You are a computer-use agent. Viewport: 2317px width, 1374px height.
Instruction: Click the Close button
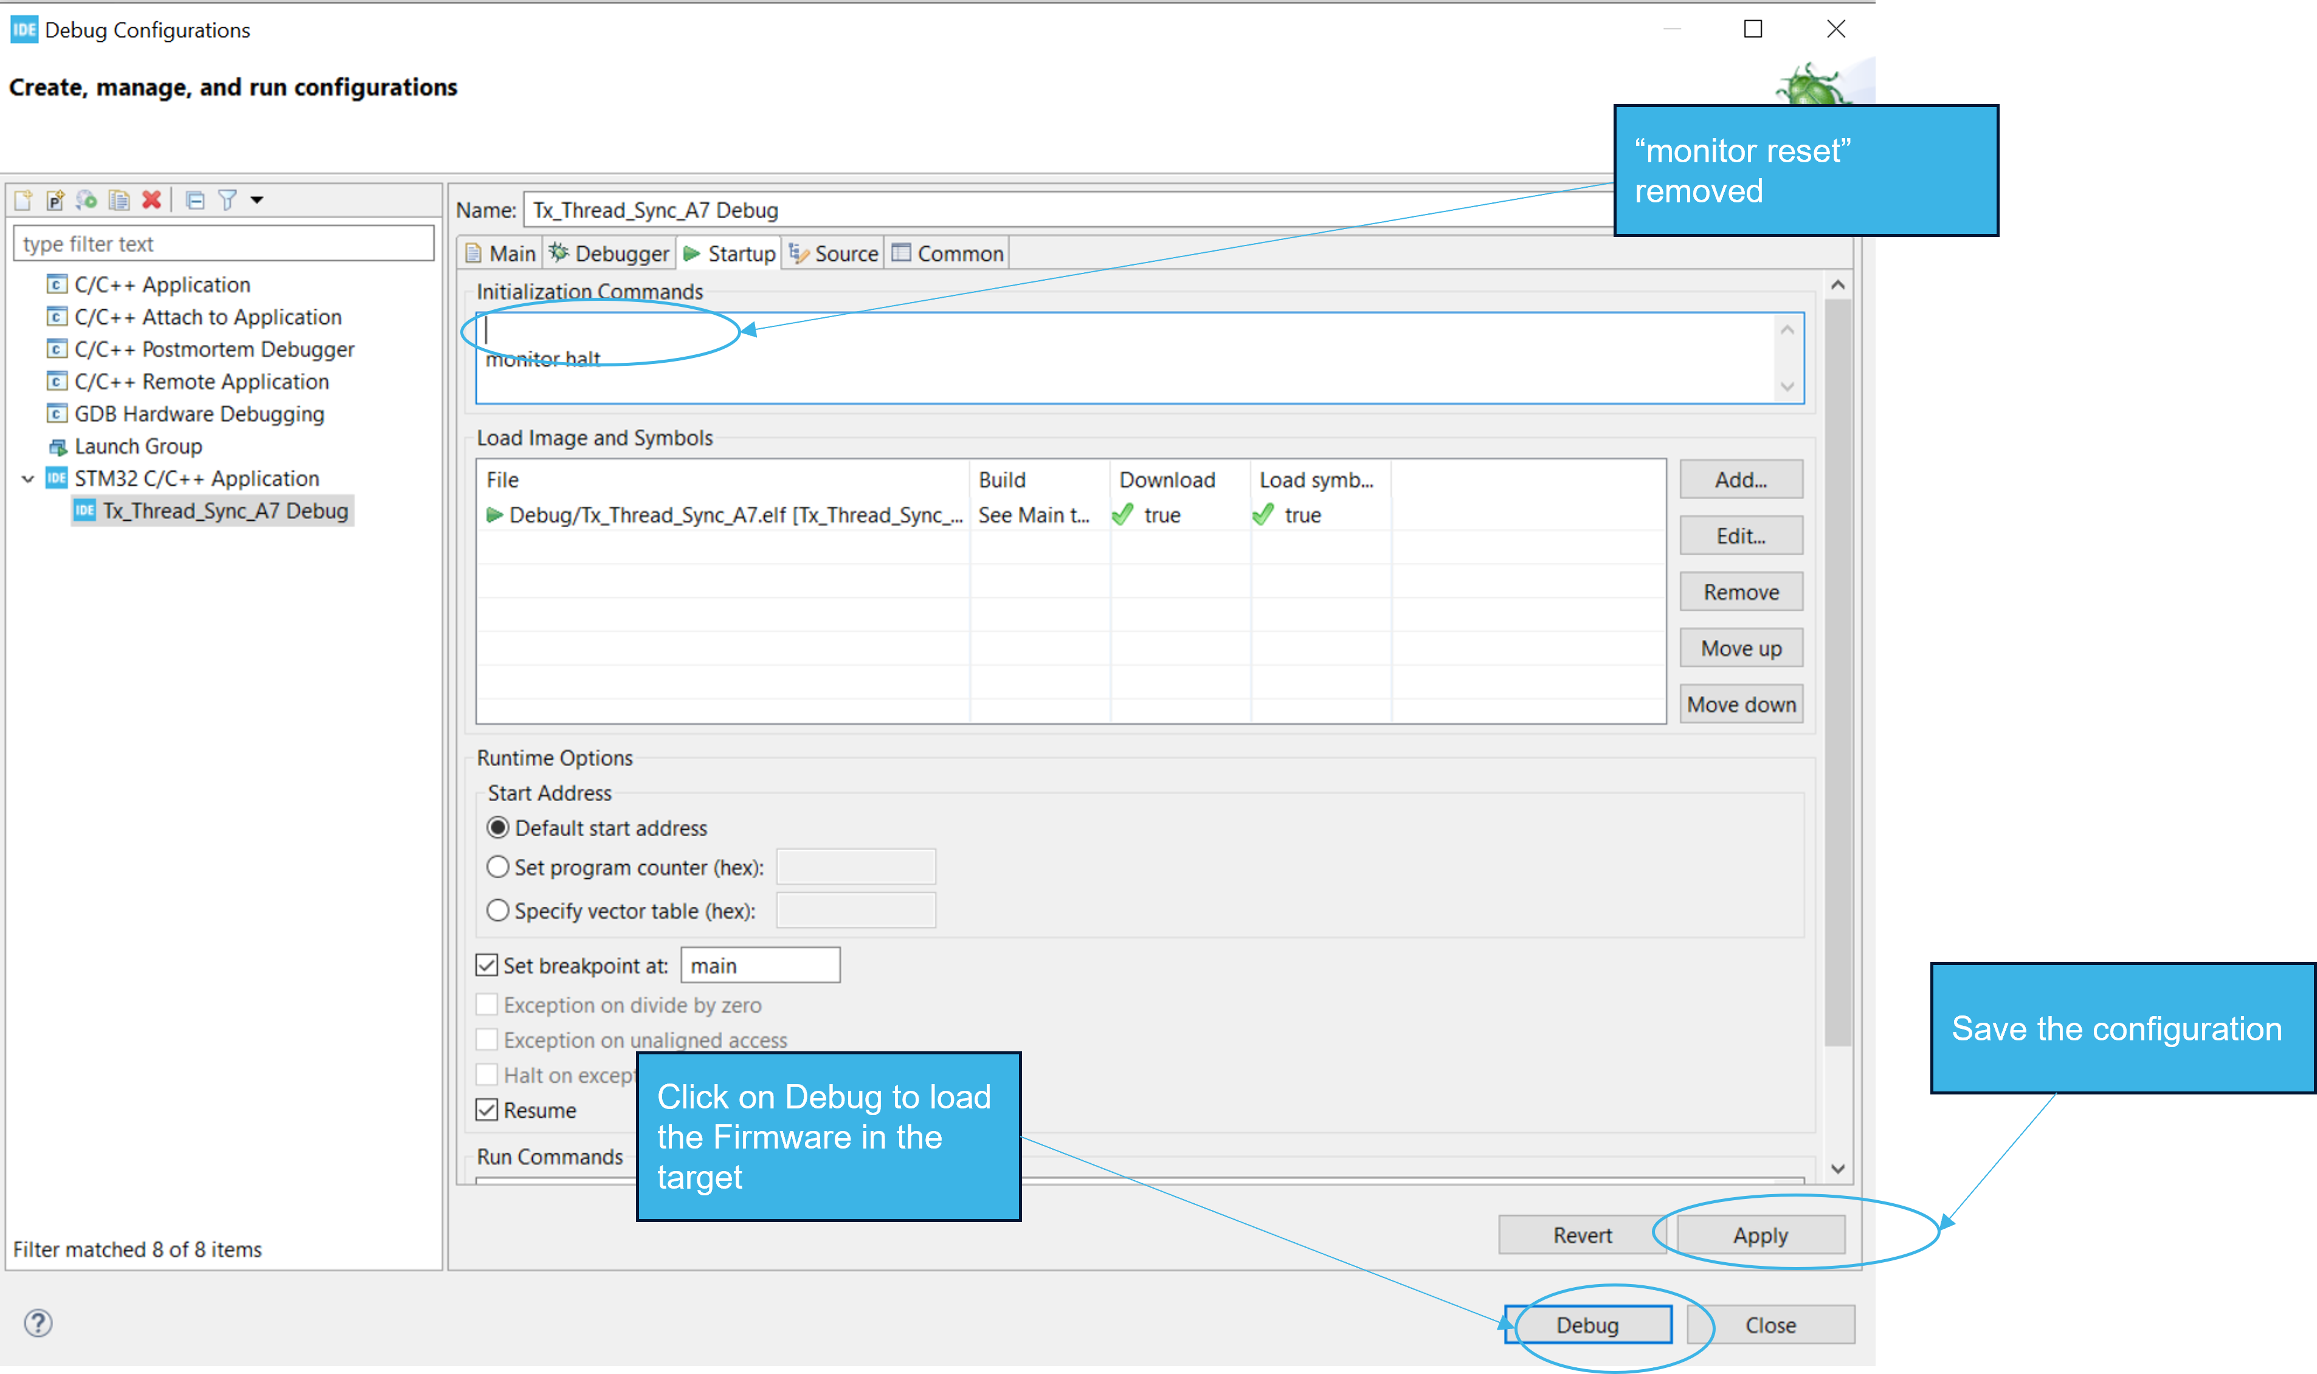[1770, 1325]
